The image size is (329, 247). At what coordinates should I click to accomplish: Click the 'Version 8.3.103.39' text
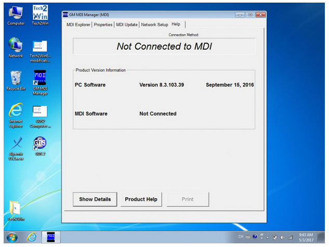click(162, 85)
